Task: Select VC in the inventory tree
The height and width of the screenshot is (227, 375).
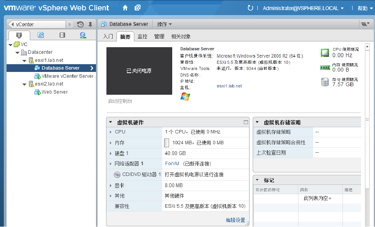Action: coord(24,44)
